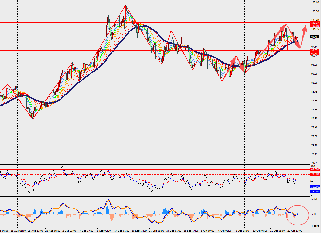321x233 pixels.
Task: Click the 21 Aug 01:00 date label
Action: [18, 231]
